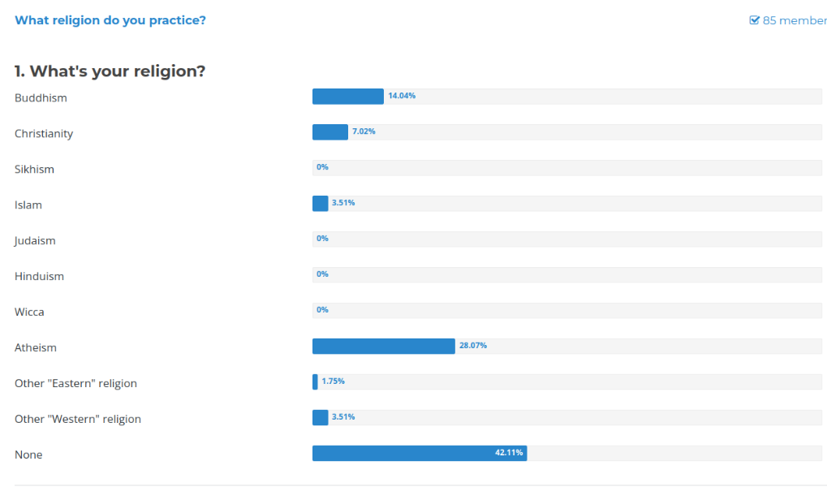Image resolution: width=827 pixels, height=487 pixels.
Task: Open the "What religion do you practice?" link
Action: pos(110,20)
